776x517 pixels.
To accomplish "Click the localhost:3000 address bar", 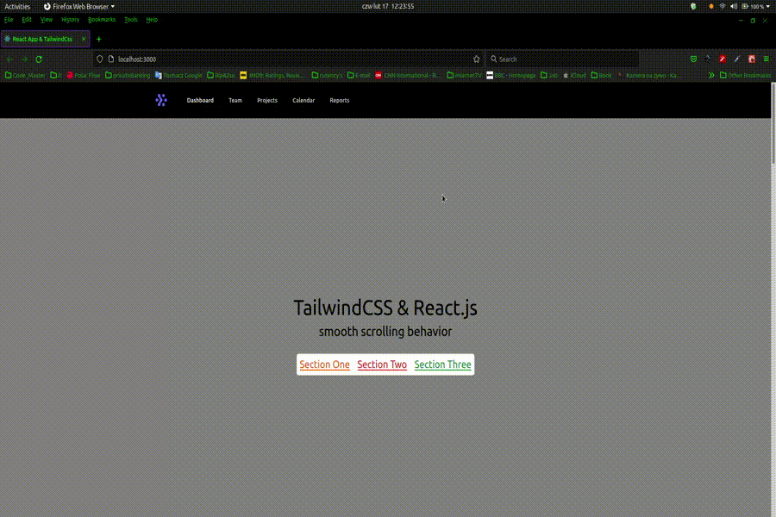I will click(x=287, y=59).
